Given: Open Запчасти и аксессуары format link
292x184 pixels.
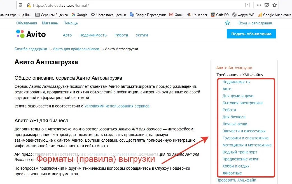Looking at the screenshot, I should coord(244,131).
